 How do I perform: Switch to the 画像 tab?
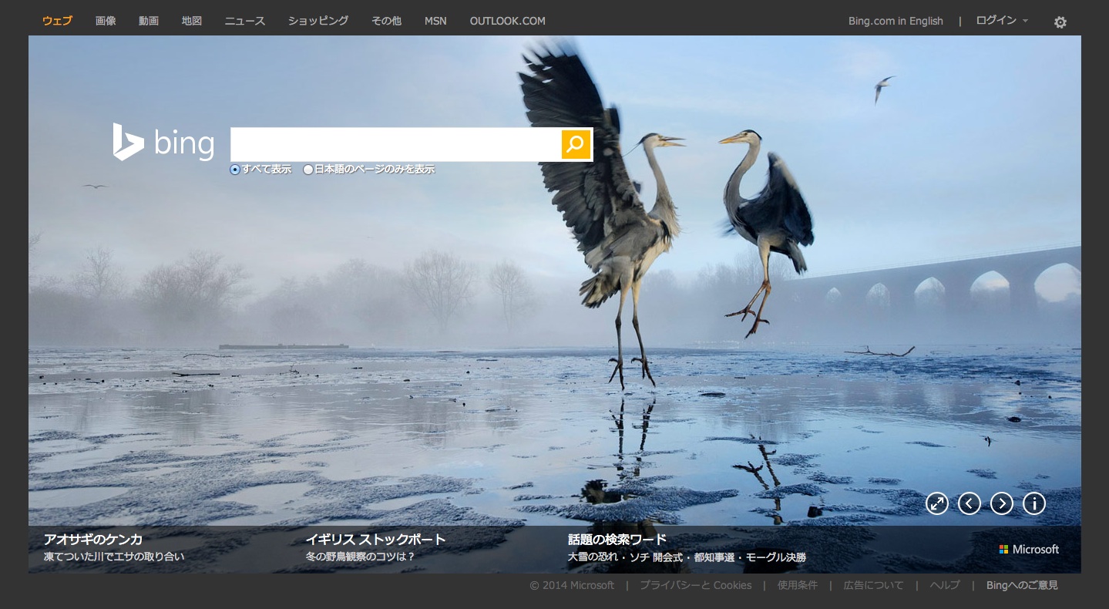(x=106, y=21)
